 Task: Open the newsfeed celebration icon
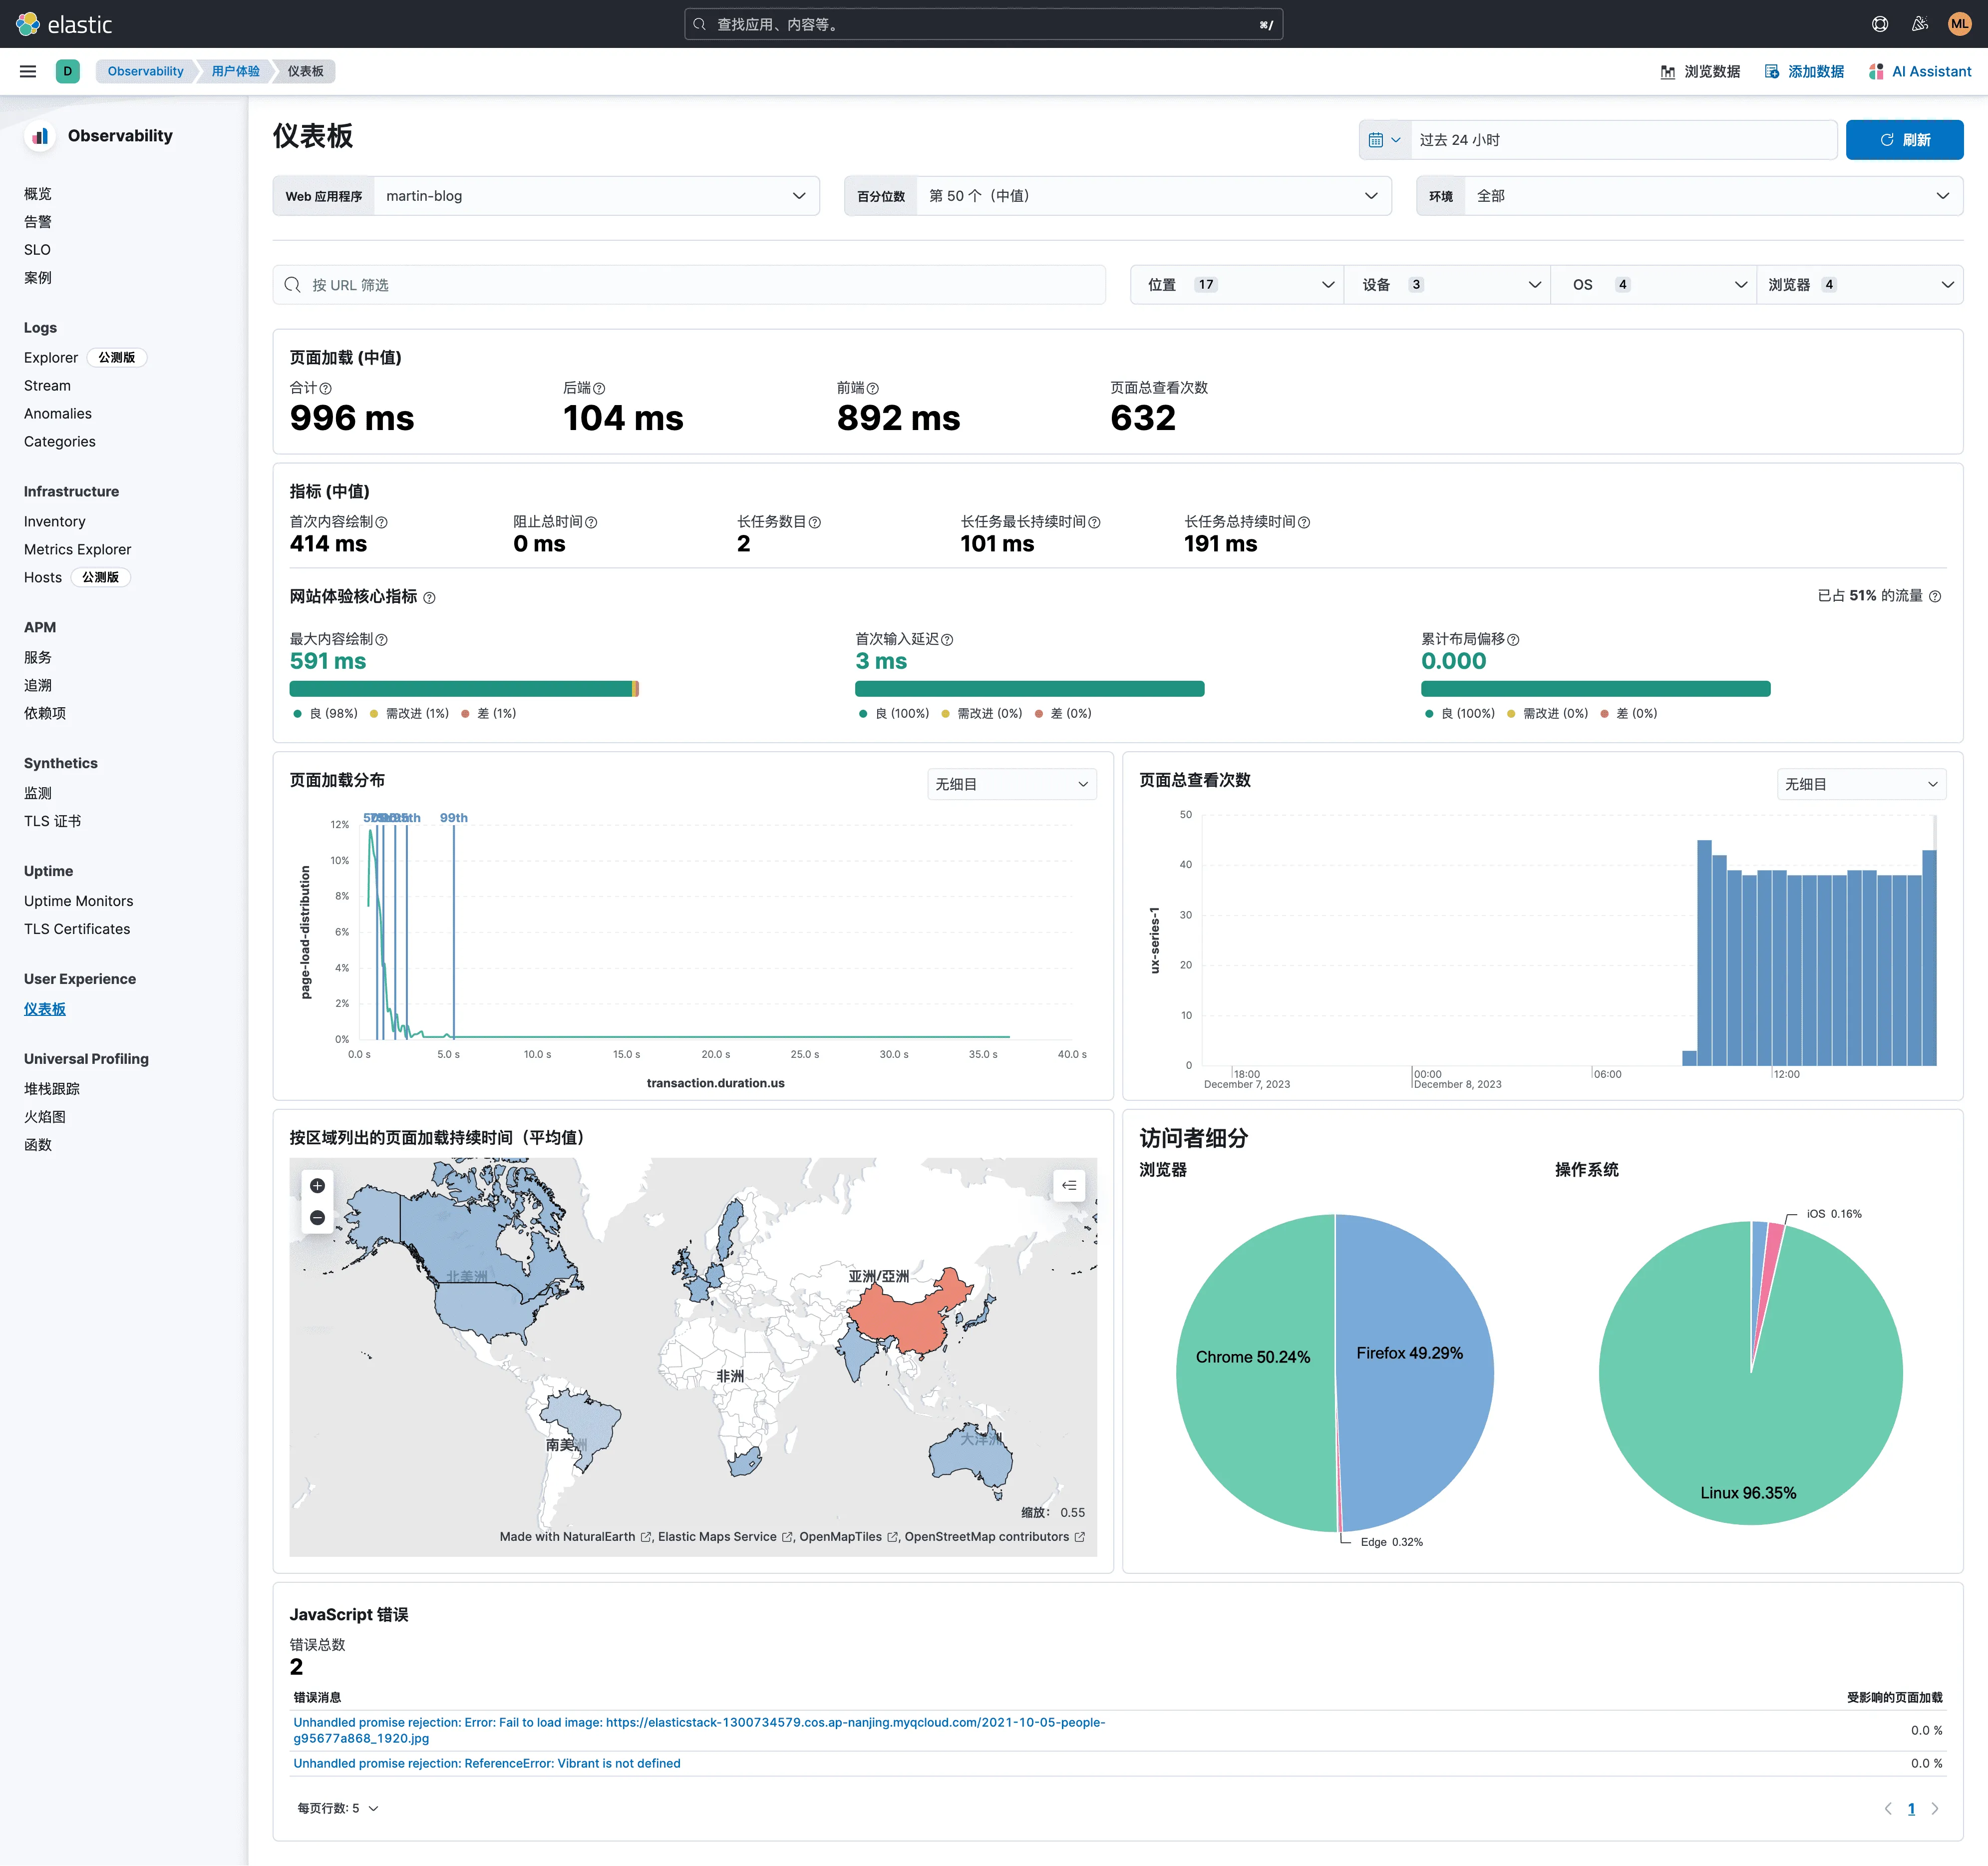pos(1919,24)
